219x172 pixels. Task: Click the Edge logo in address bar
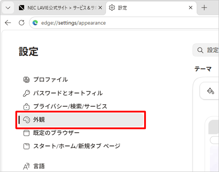[35, 23]
